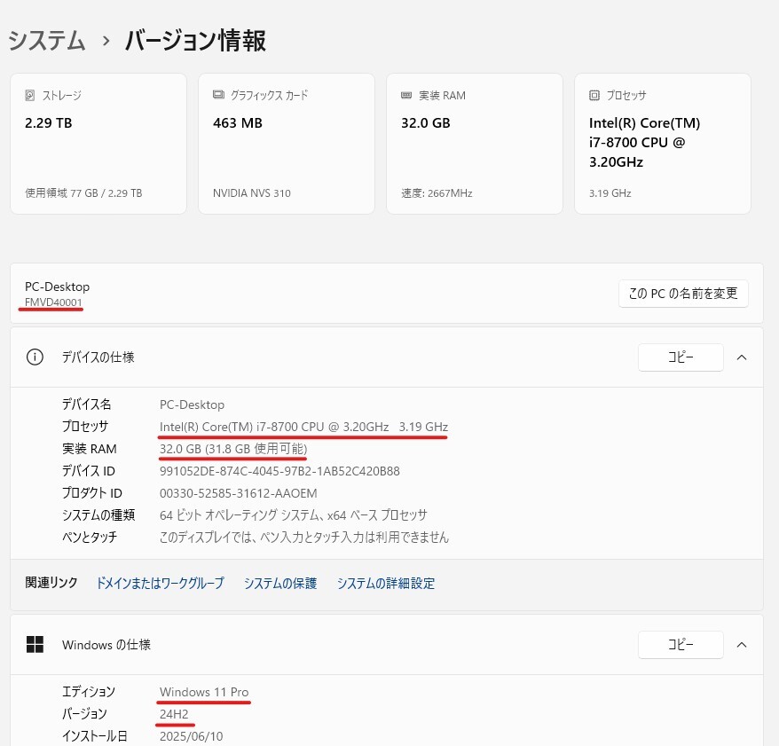Viewport: 779px width, 746px height.
Task: Collapse the デバイスの仕様 section chevron
Action: click(x=742, y=357)
